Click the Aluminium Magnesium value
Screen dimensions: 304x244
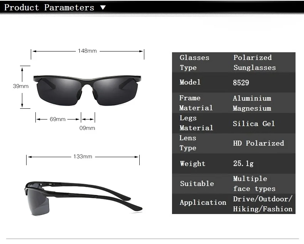[x=252, y=103]
